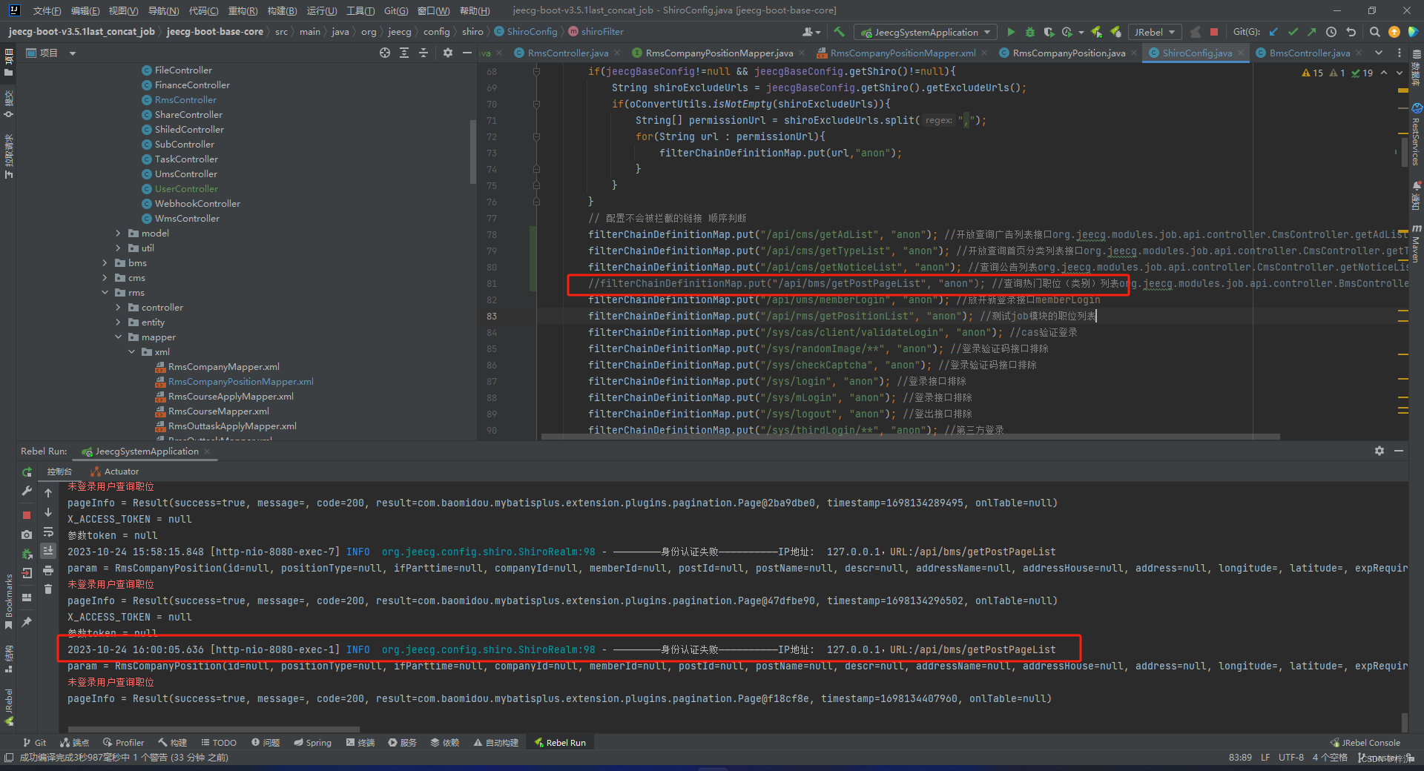Update project via blue Git arrow

click(x=1273, y=32)
